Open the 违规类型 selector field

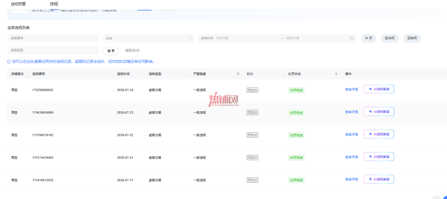coord(53,50)
